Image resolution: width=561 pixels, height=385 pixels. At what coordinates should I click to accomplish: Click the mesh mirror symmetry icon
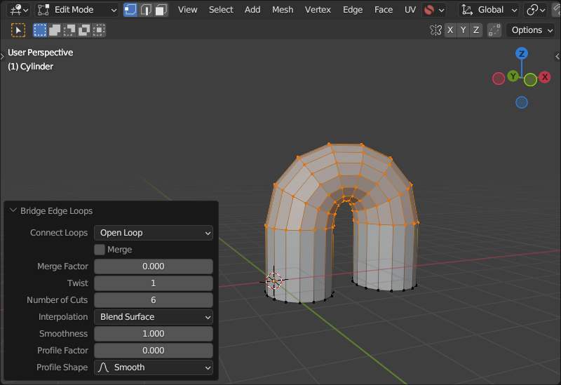click(435, 30)
